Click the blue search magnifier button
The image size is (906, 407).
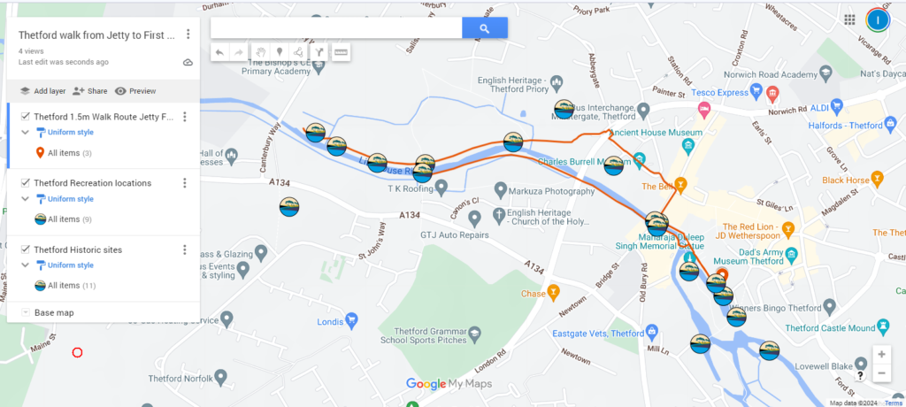[x=485, y=27]
